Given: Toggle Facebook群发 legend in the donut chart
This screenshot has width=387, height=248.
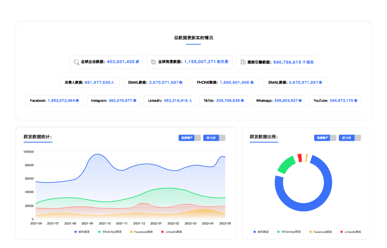Looking at the screenshot, I should tap(322, 232).
